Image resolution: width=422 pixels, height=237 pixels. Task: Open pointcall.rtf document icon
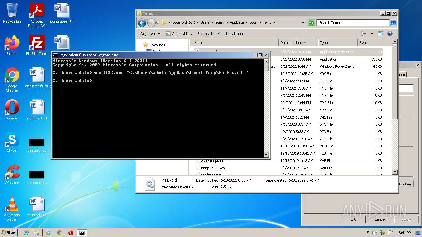[x=37, y=207]
